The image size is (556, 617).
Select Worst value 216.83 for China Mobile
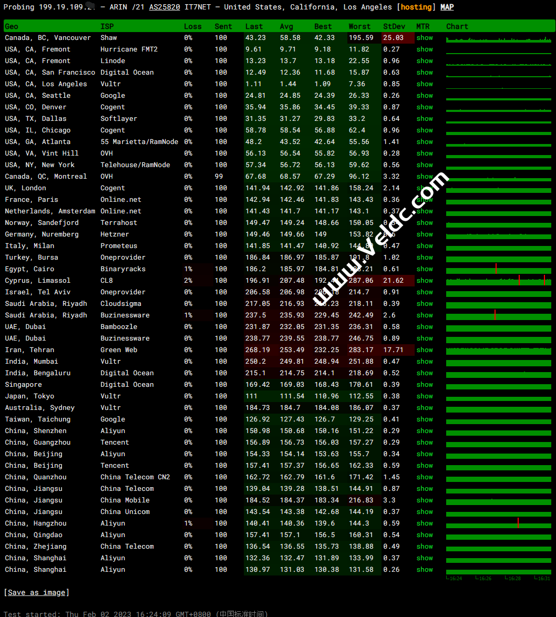click(361, 500)
